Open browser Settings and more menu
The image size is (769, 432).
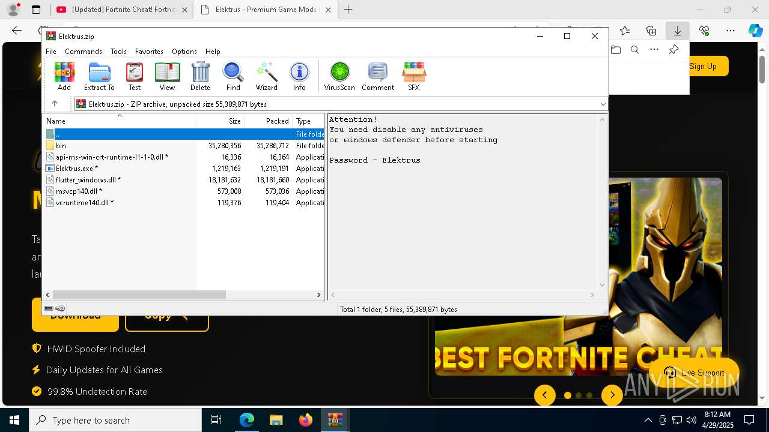coord(730,31)
